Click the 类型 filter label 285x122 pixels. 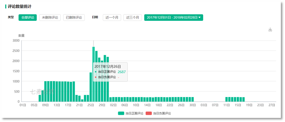pos(11,17)
